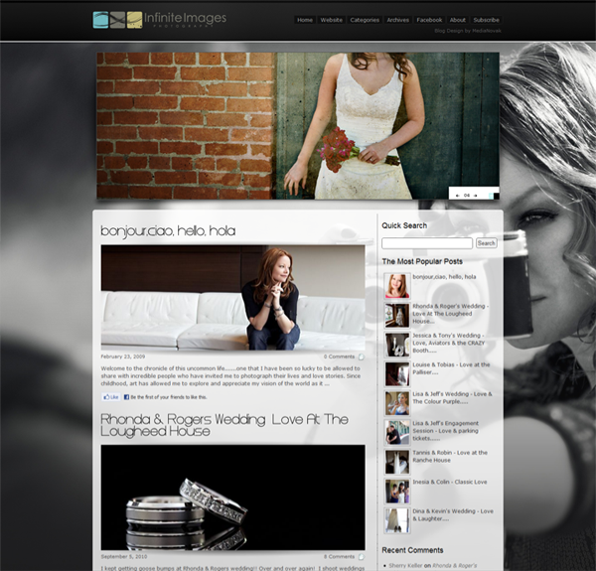Image resolution: width=596 pixels, height=571 pixels.
Task: Open the Facebook nav link
Action: point(429,20)
